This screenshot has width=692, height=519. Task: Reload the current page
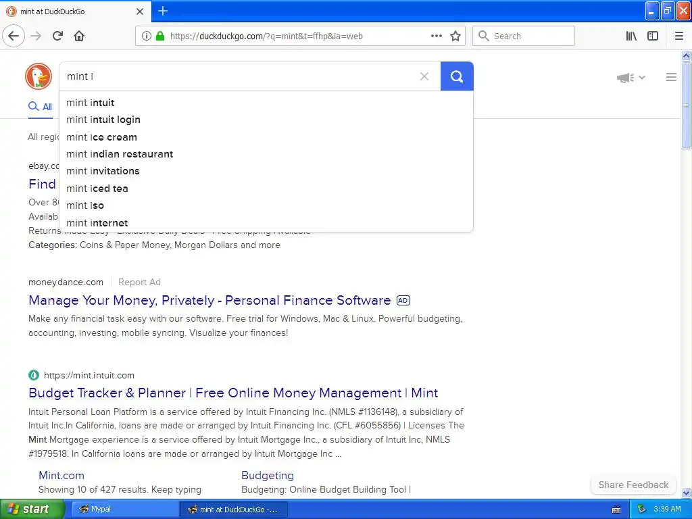[x=58, y=36]
